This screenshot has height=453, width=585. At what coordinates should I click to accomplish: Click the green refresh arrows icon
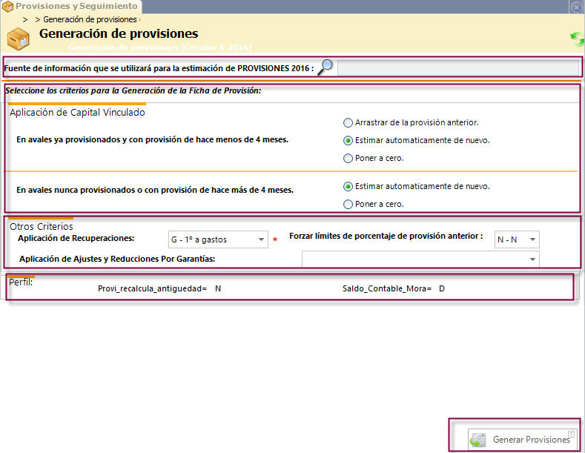tap(578, 39)
